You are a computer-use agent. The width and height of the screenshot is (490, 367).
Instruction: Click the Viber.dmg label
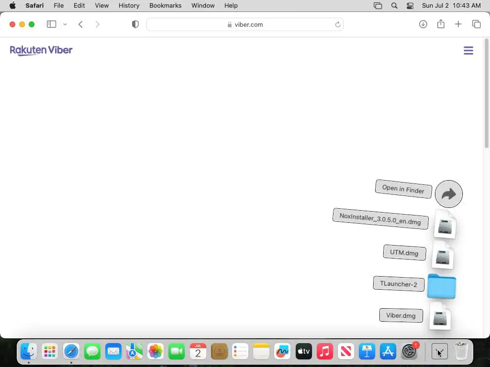[401, 315]
